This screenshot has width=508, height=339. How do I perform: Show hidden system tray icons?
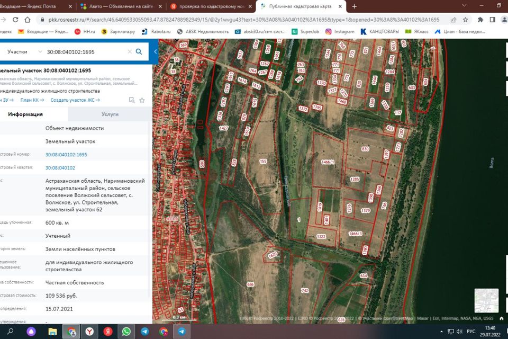441,332
